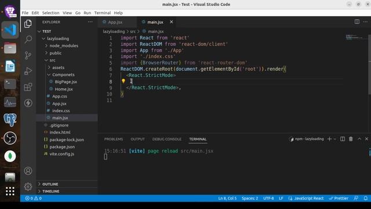Switch to the App.jsx editor tab

coord(115,22)
